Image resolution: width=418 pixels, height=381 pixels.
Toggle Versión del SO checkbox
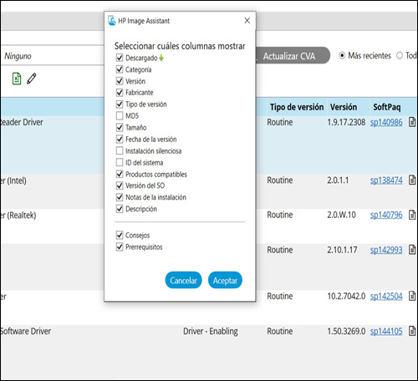[x=120, y=185]
